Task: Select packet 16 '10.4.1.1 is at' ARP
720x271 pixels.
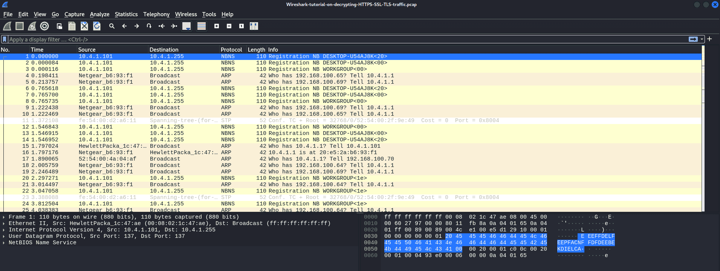Action: click(351, 153)
